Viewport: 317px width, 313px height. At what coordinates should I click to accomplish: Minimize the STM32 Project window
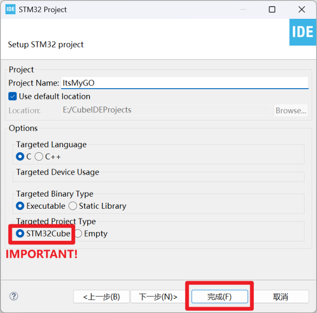coord(243,9)
